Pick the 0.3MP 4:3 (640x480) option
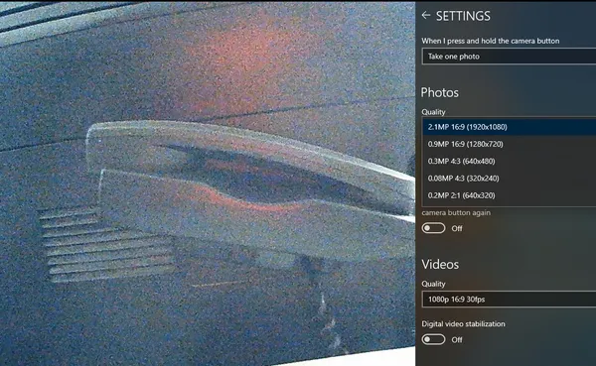This screenshot has width=596, height=366. (x=510, y=161)
